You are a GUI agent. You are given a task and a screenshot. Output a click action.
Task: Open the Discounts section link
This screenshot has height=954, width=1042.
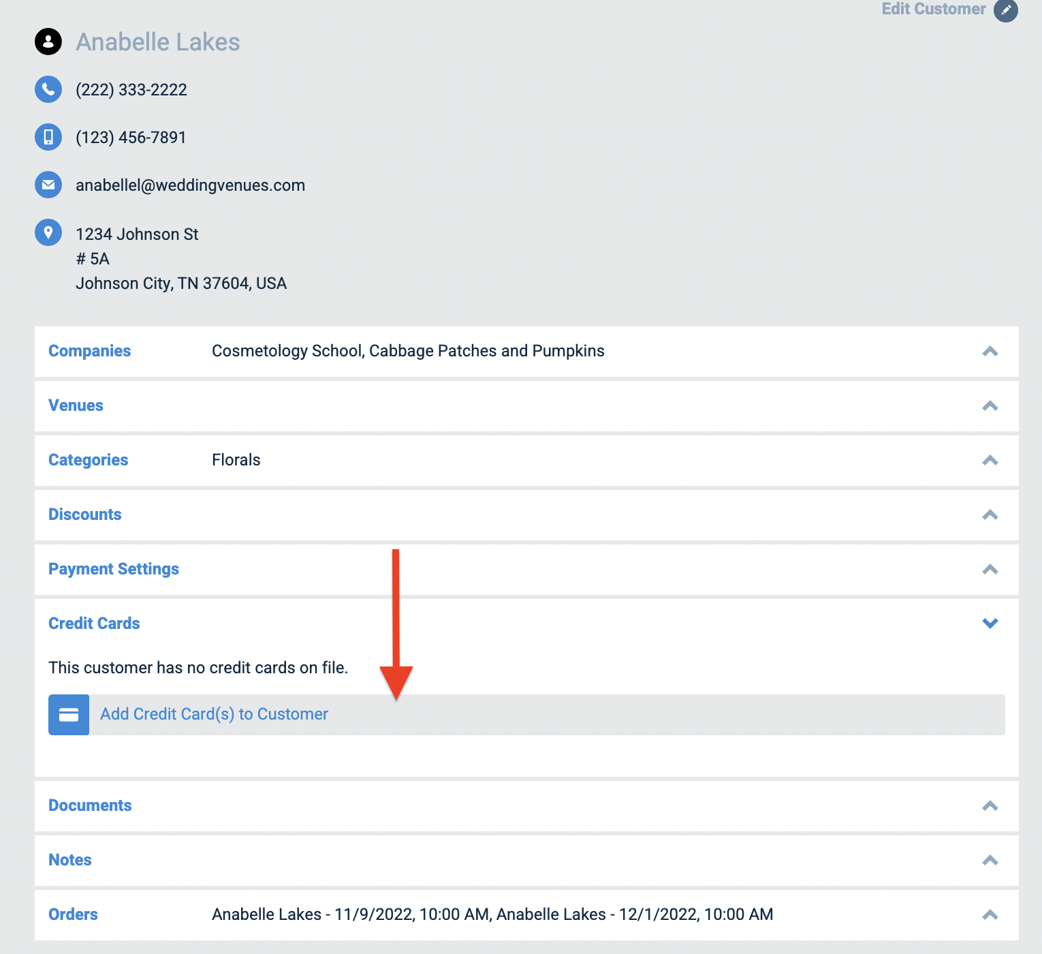84,515
